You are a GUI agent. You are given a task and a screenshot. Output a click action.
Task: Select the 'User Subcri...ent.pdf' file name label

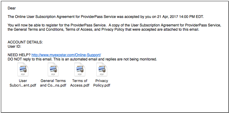23,83
